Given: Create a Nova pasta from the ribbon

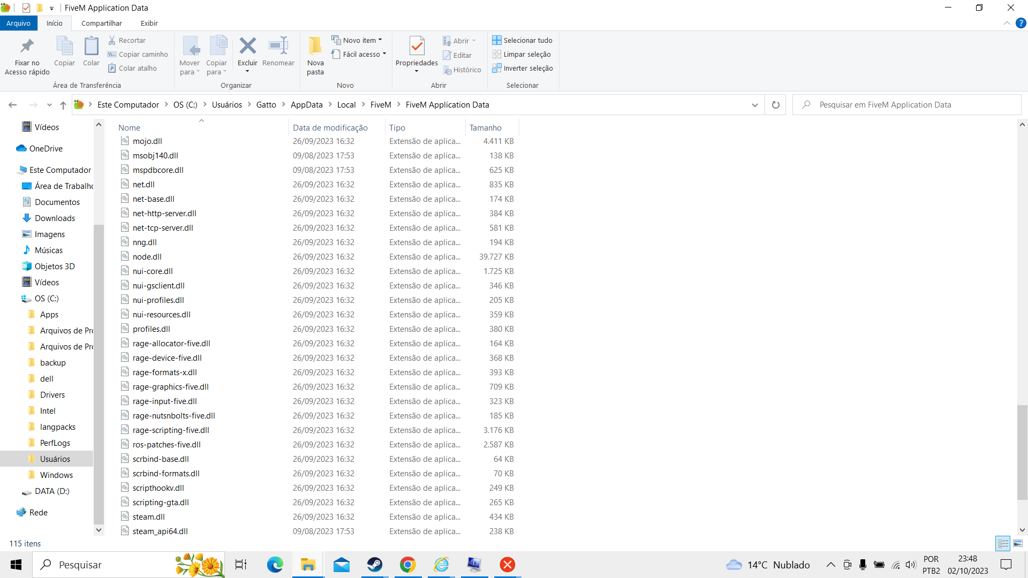Looking at the screenshot, I should (x=315, y=56).
